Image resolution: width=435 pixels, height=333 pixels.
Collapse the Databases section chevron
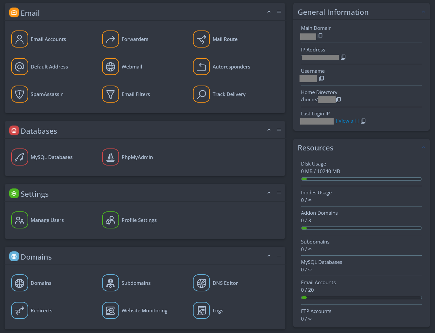coord(269,130)
